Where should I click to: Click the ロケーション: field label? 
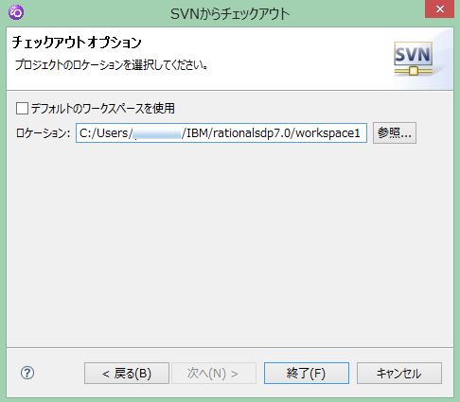[x=43, y=133]
